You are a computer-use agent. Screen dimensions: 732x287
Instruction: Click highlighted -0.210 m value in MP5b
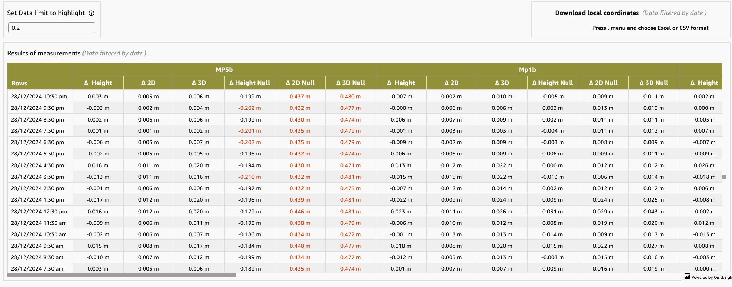coord(249,177)
